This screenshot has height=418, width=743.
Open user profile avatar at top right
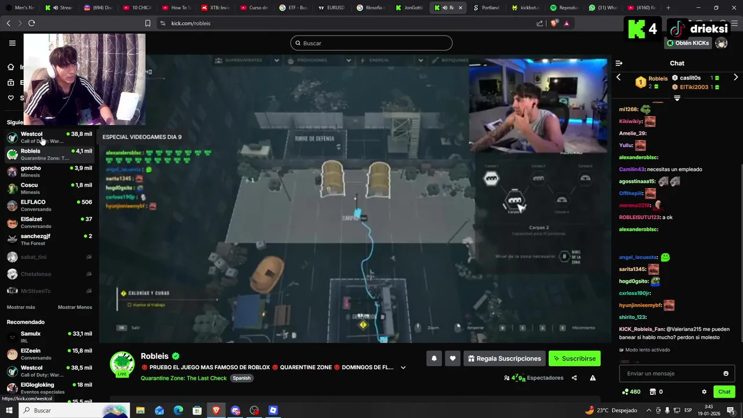[x=722, y=43]
